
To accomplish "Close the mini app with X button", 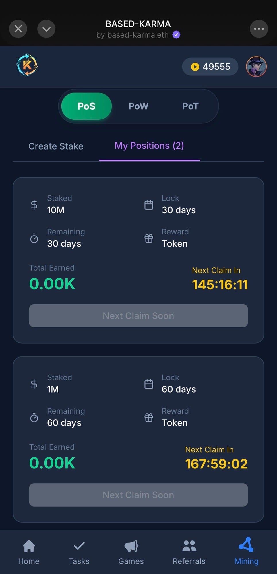I will (x=18, y=29).
